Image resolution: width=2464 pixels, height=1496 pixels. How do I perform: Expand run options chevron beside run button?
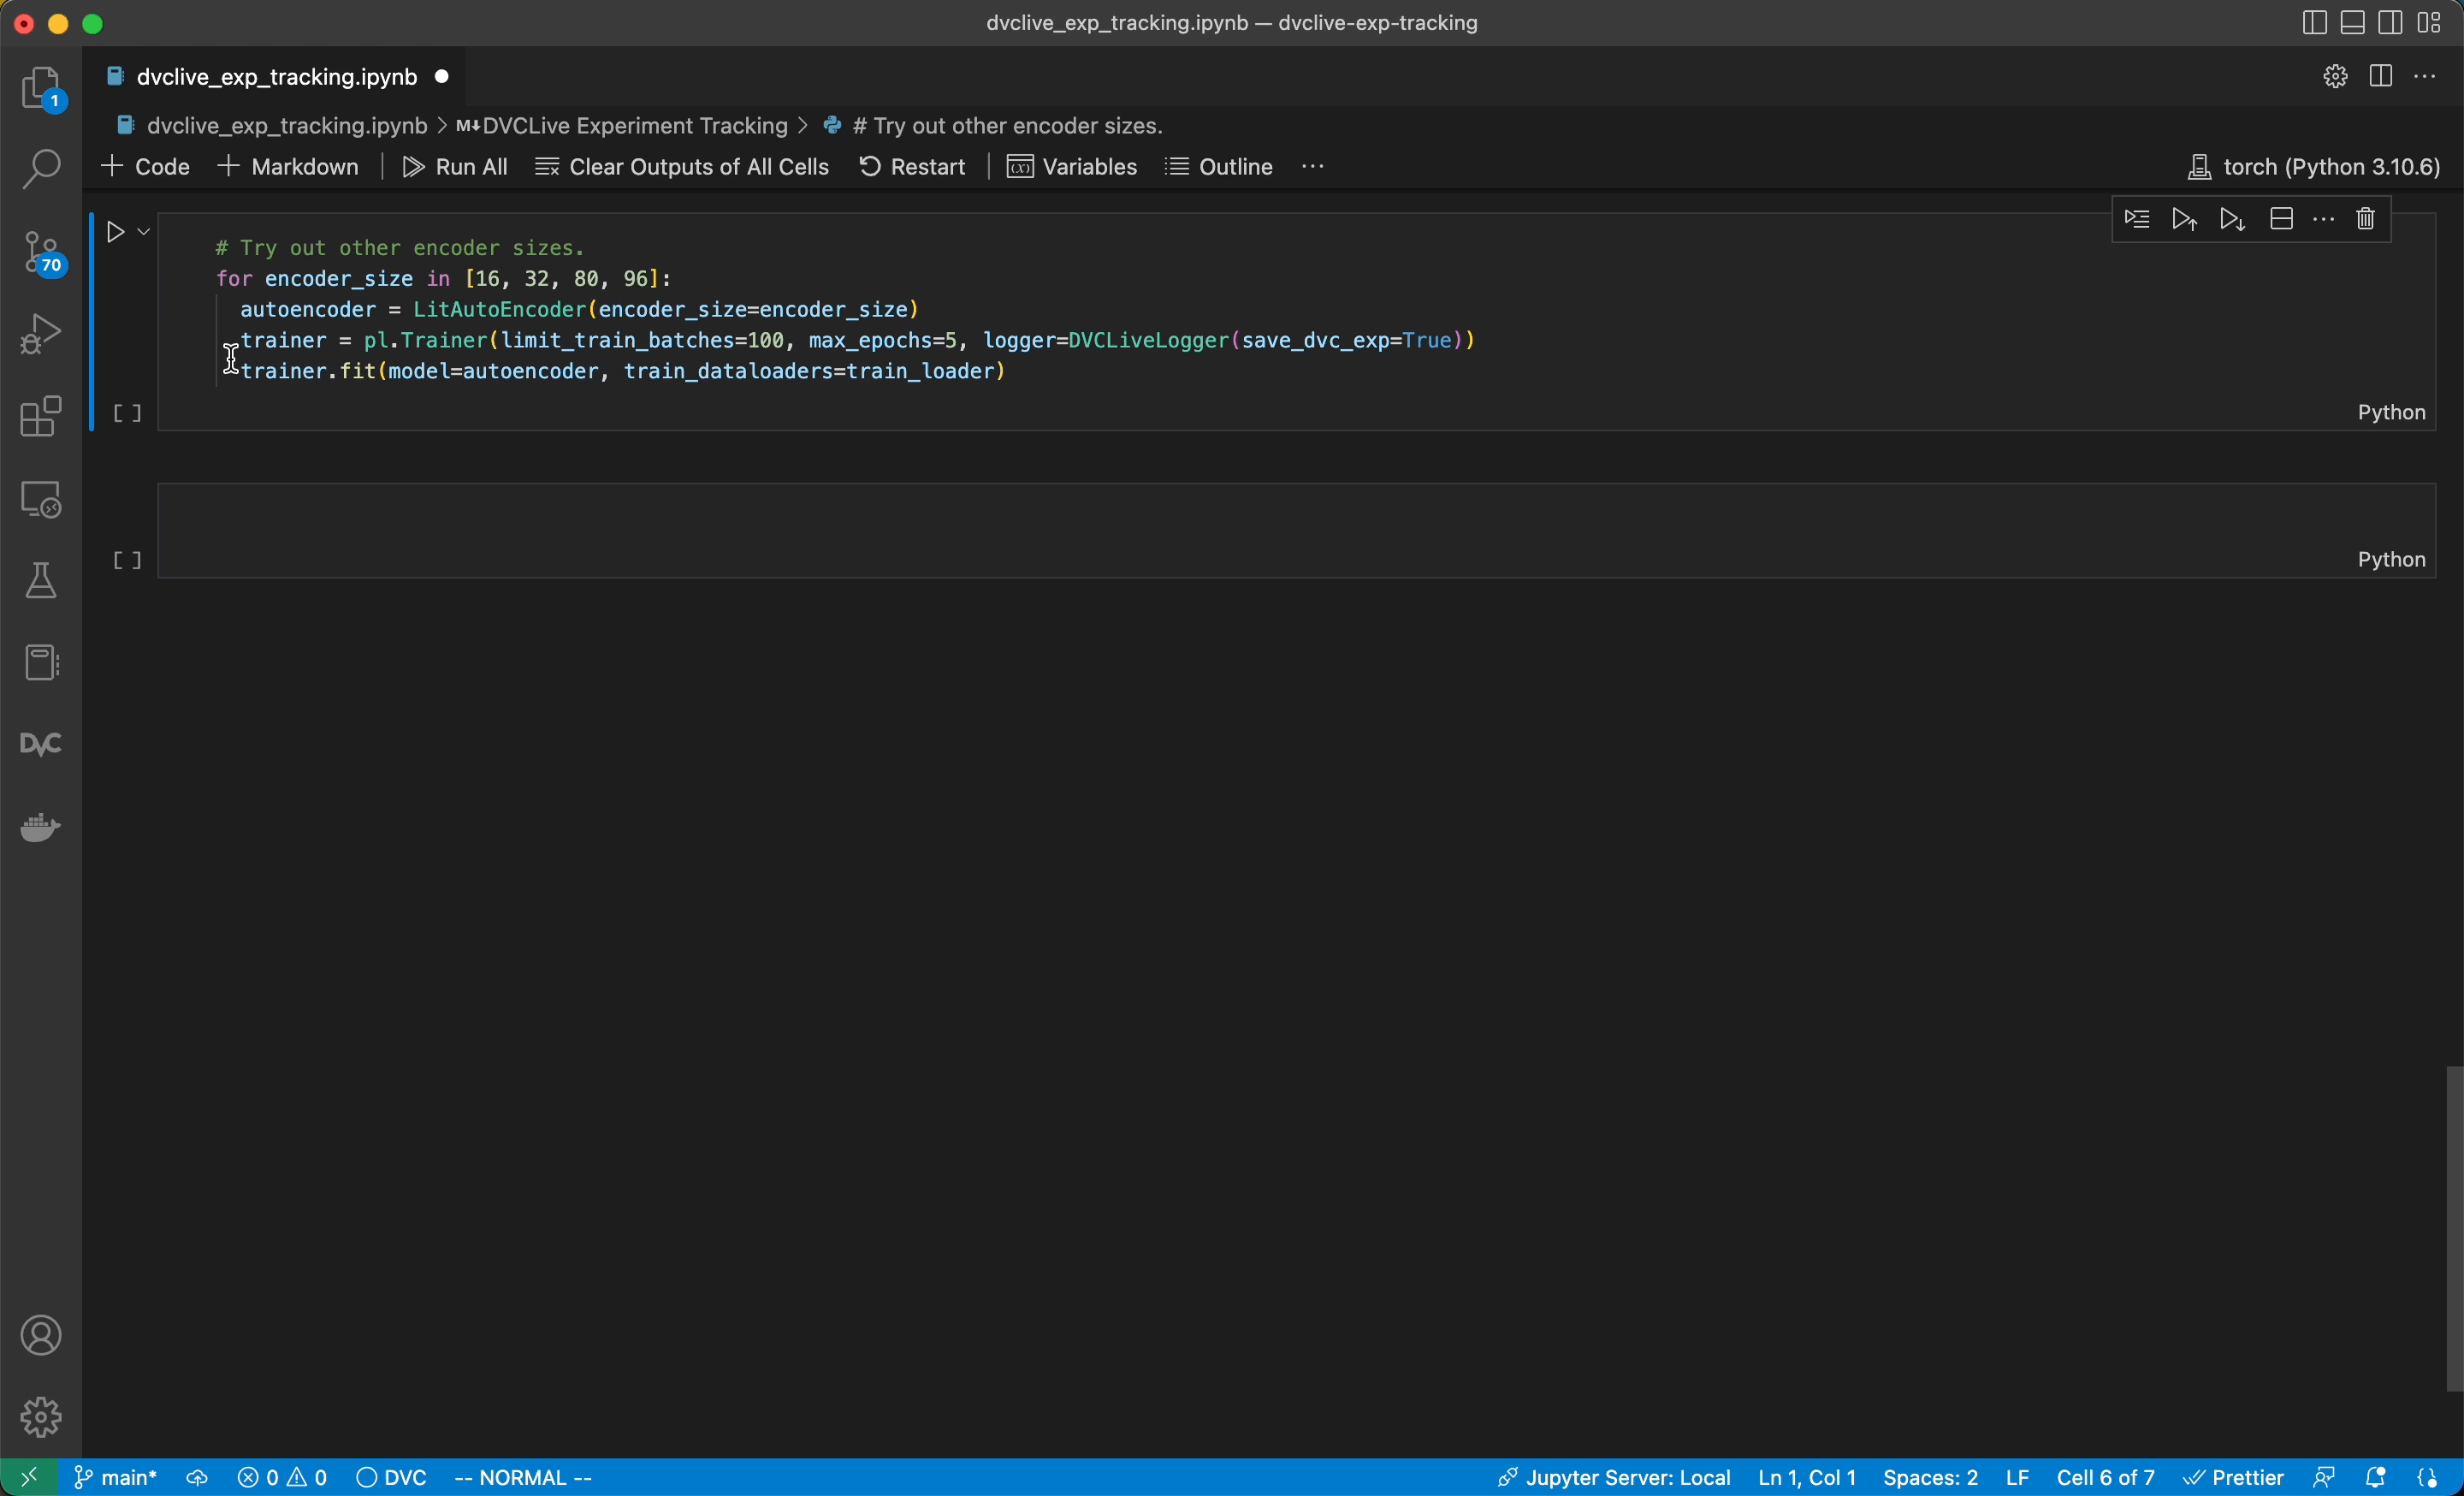point(144,232)
